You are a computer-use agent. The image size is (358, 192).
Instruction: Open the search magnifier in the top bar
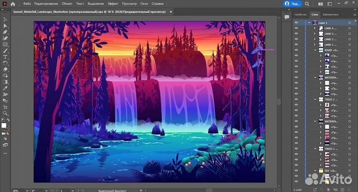(307, 4)
